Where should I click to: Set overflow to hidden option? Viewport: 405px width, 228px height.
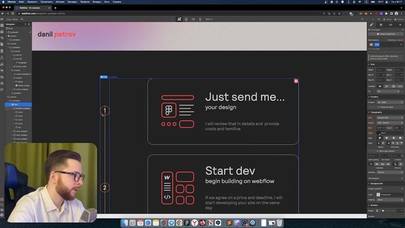tap(387, 86)
